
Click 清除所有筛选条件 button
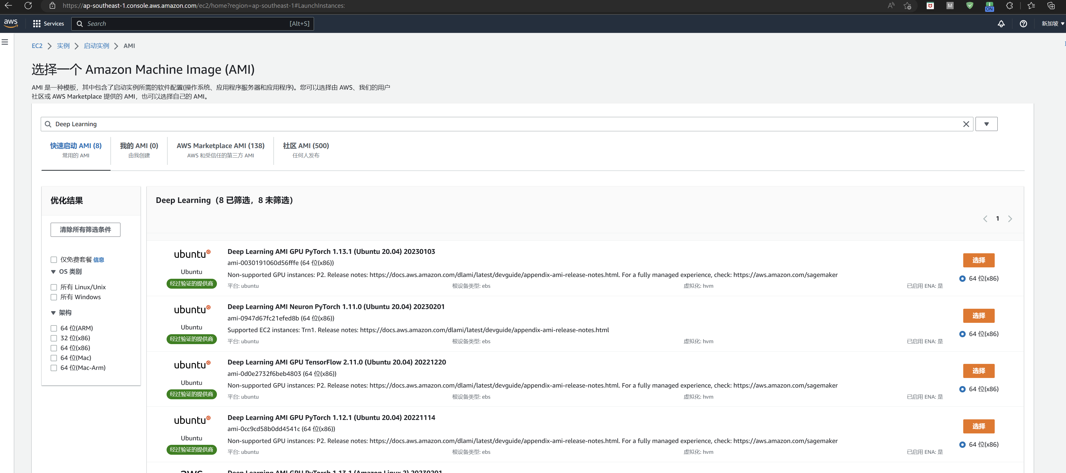(x=85, y=230)
